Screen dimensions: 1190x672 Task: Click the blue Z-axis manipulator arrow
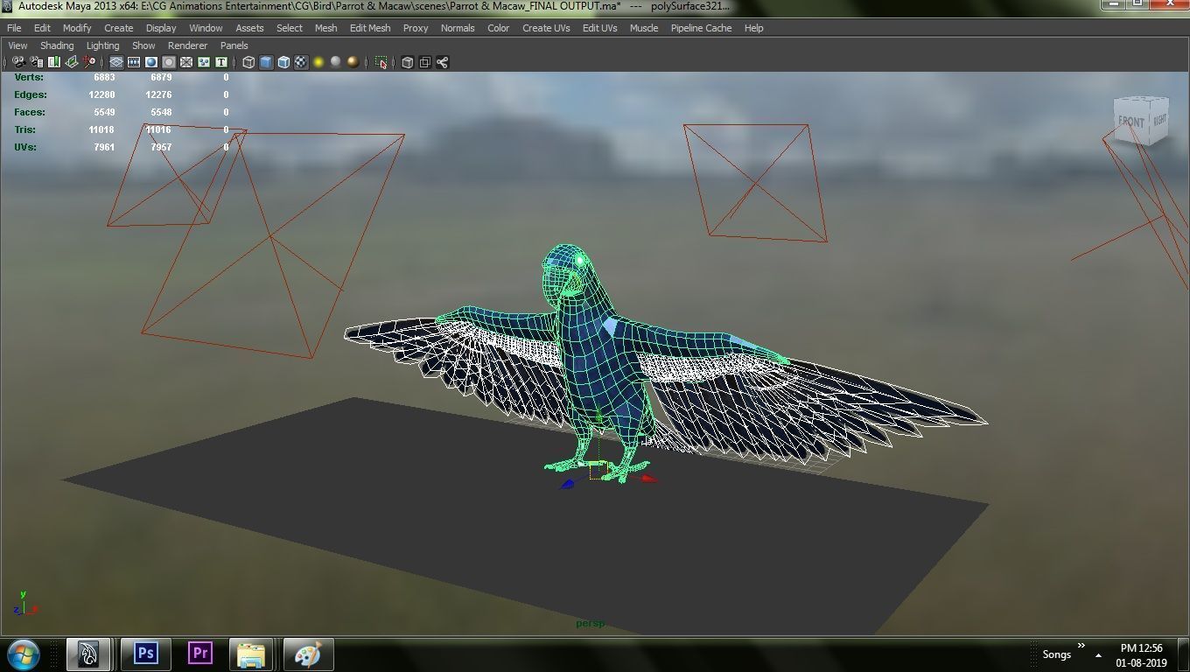point(567,484)
